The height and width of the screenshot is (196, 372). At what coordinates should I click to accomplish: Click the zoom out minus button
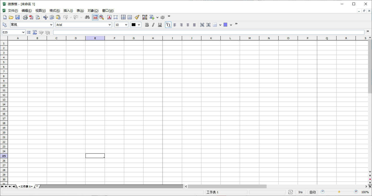(x=323, y=192)
